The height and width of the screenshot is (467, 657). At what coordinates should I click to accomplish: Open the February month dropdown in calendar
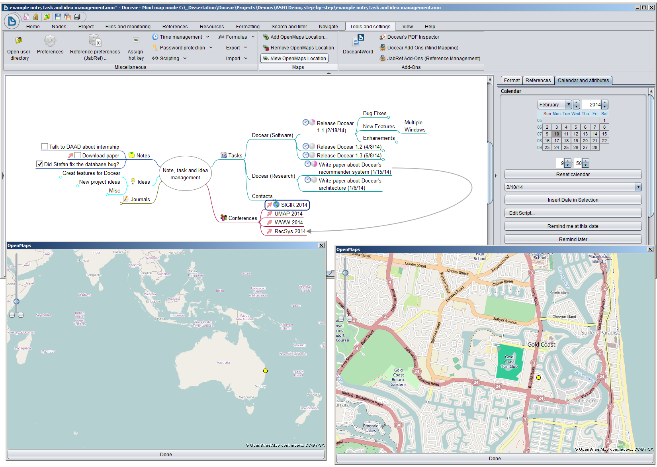coord(569,104)
